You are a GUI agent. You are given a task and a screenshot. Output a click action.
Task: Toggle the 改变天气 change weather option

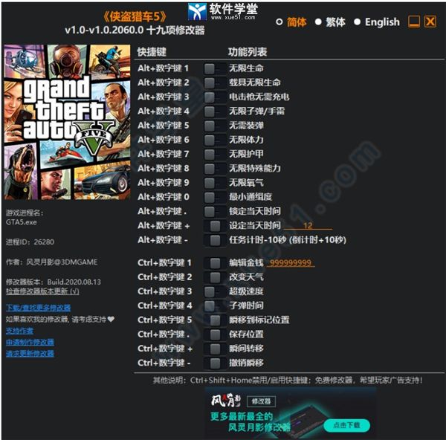(215, 277)
